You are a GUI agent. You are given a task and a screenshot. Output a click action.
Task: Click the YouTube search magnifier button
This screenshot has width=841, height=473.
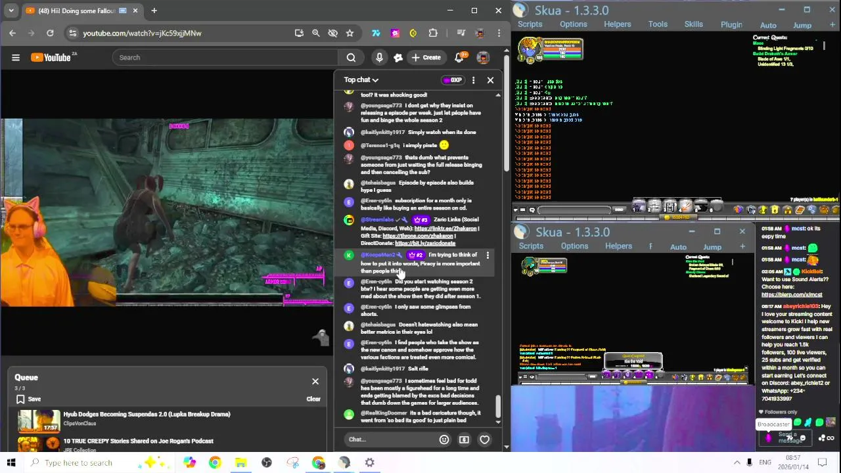(x=351, y=57)
